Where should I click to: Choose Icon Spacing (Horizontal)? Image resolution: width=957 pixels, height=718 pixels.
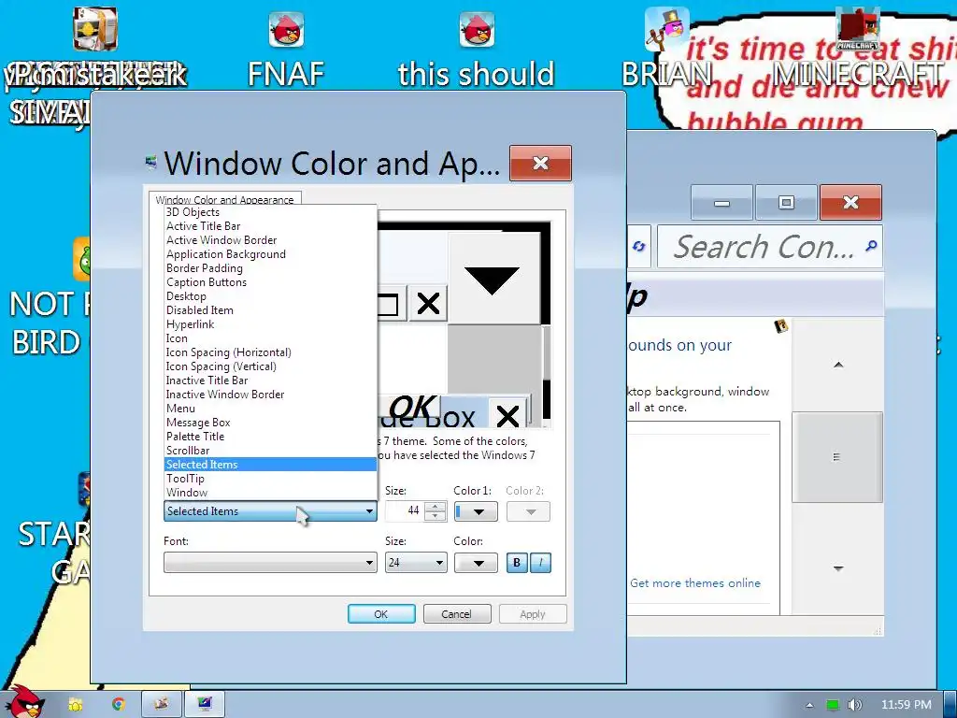point(270,352)
